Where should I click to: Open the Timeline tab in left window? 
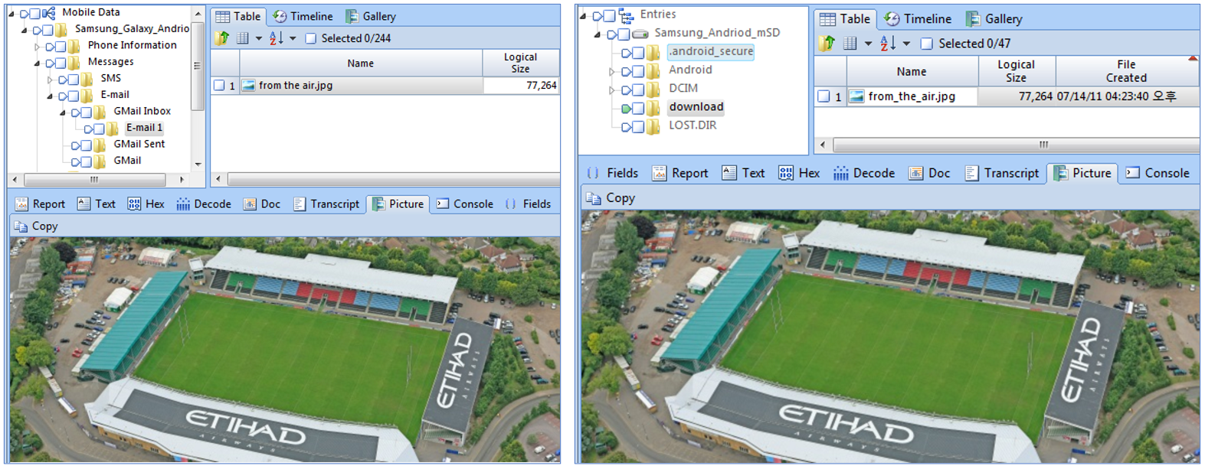(x=303, y=16)
